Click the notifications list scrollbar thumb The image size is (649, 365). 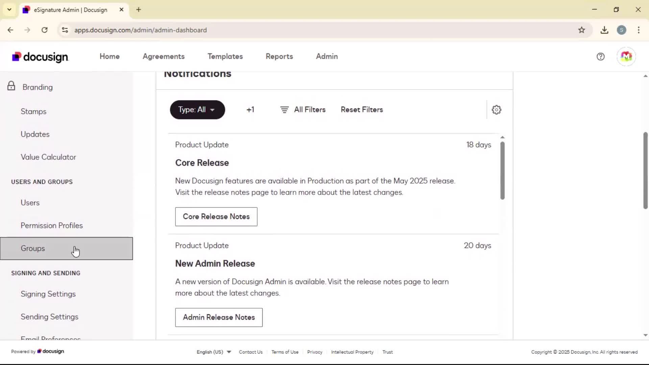click(502, 171)
